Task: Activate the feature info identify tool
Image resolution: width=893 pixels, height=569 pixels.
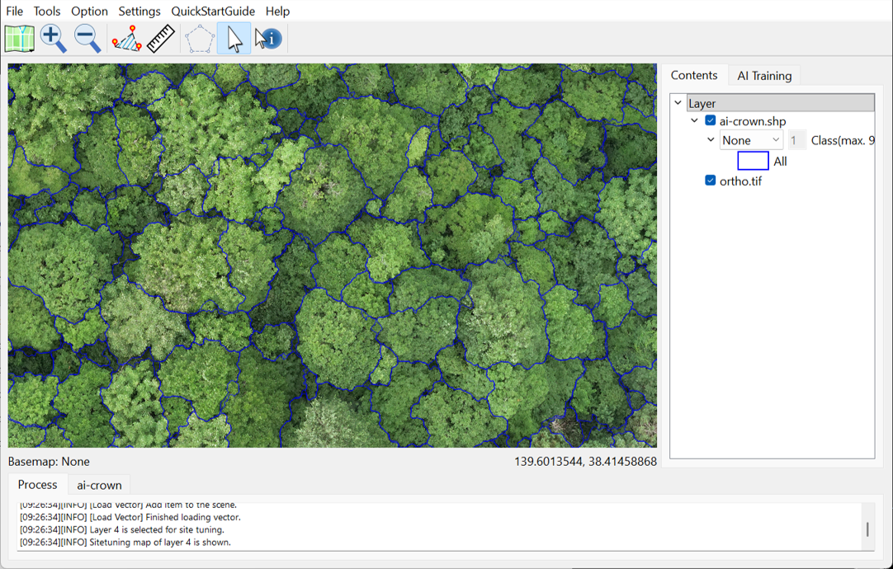Action: 268,39
